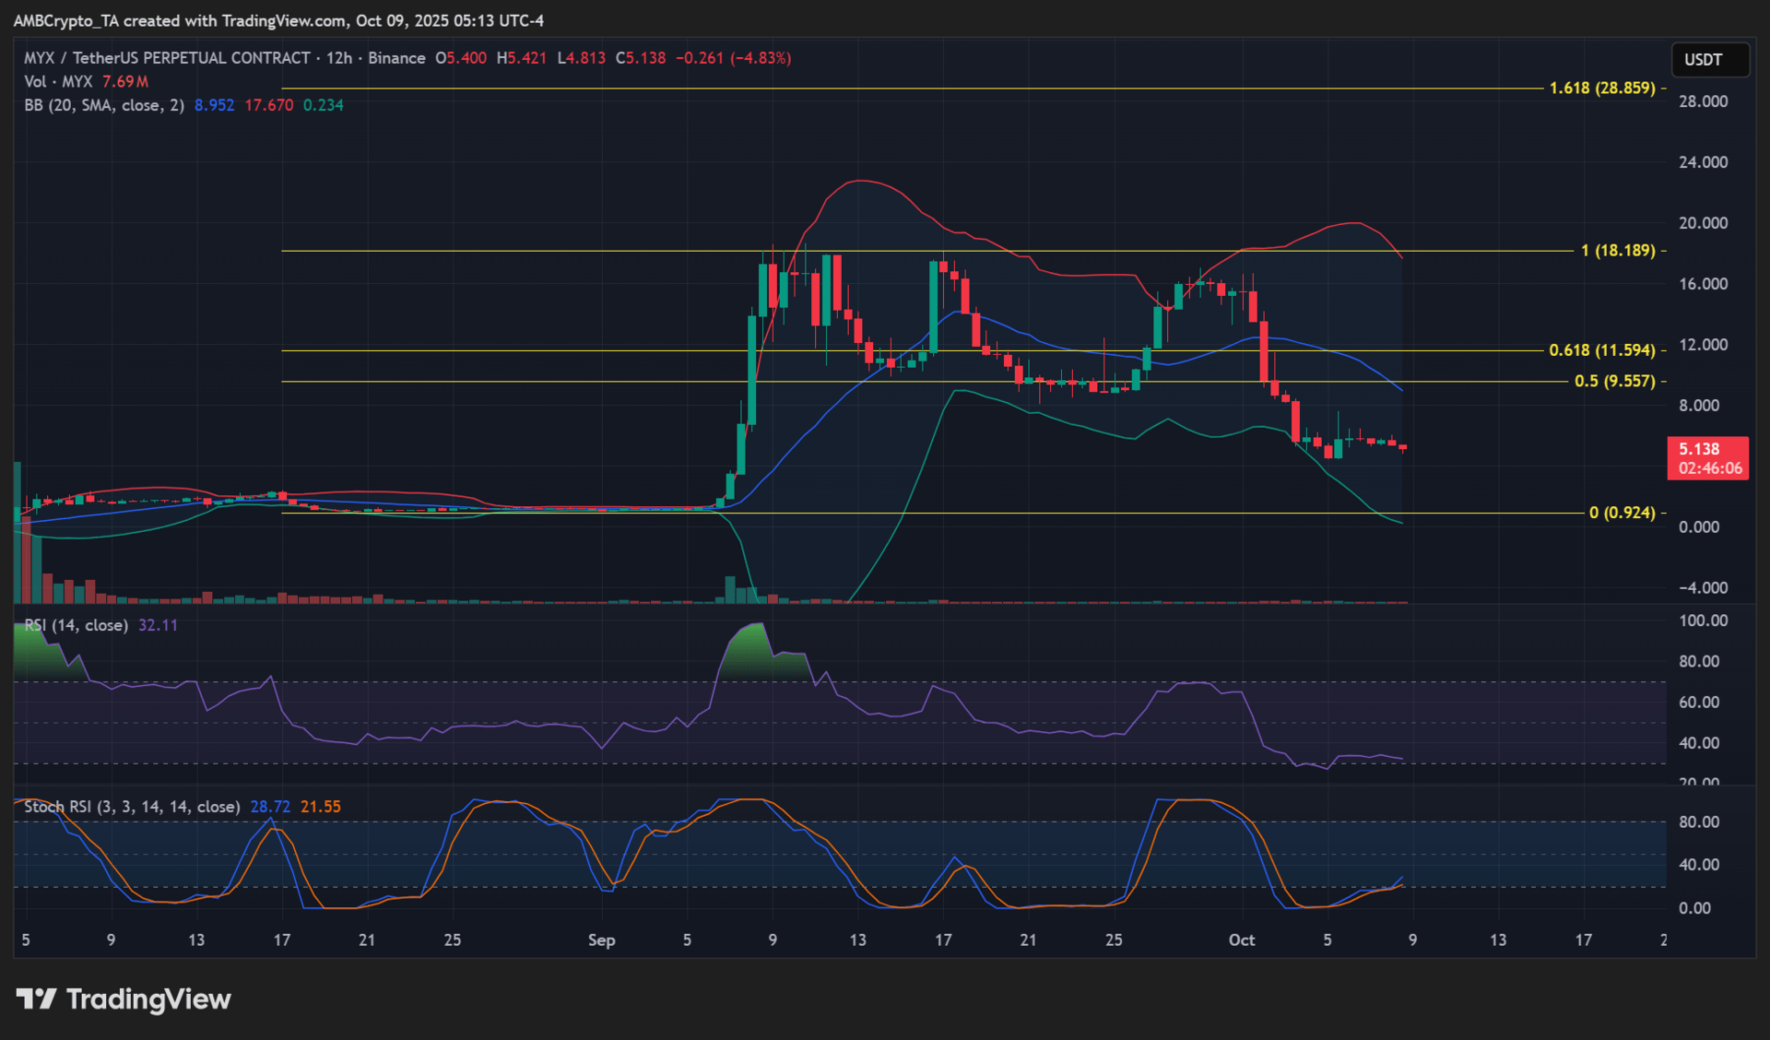Click the blue BB basis value 8.952
Image resolution: width=1770 pixels, height=1040 pixels.
tap(214, 105)
